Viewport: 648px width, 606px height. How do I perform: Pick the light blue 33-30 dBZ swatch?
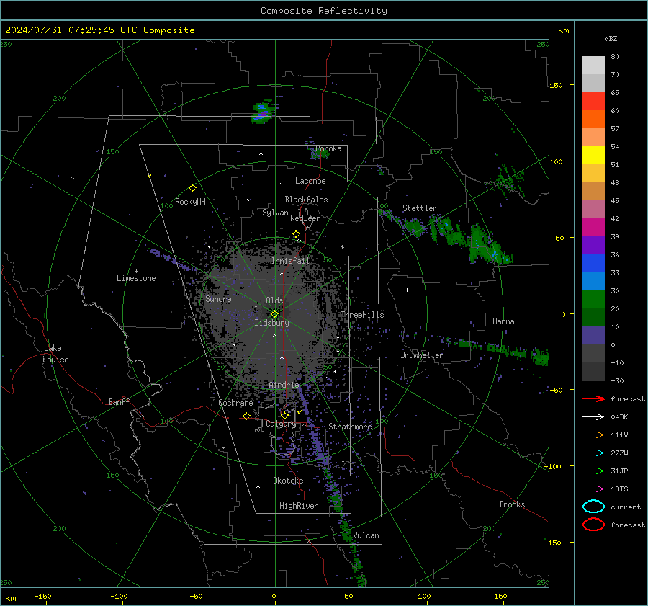coord(593,282)
